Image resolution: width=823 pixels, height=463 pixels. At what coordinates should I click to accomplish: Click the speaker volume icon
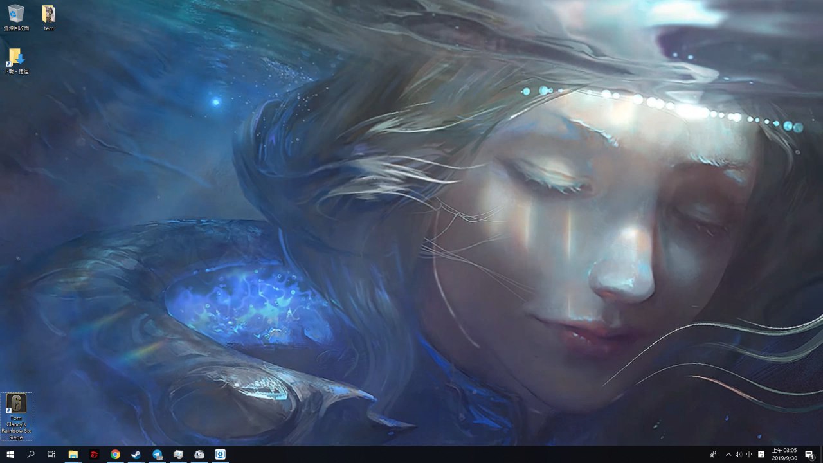[738, 455]
